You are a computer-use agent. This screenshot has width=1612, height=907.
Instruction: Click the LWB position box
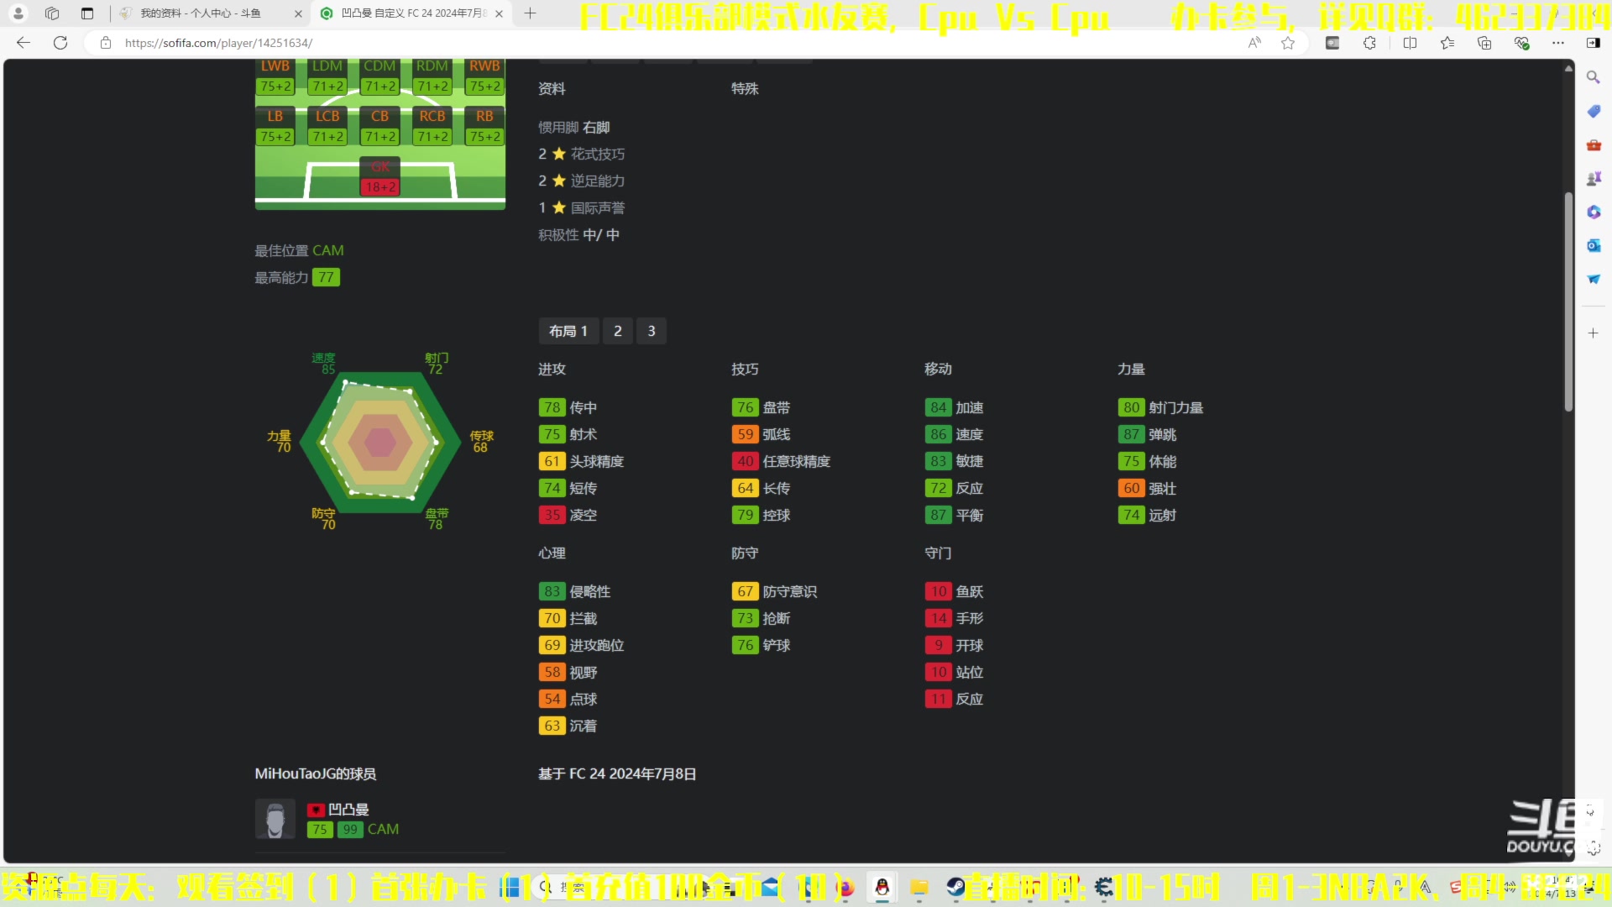[275, 76]
